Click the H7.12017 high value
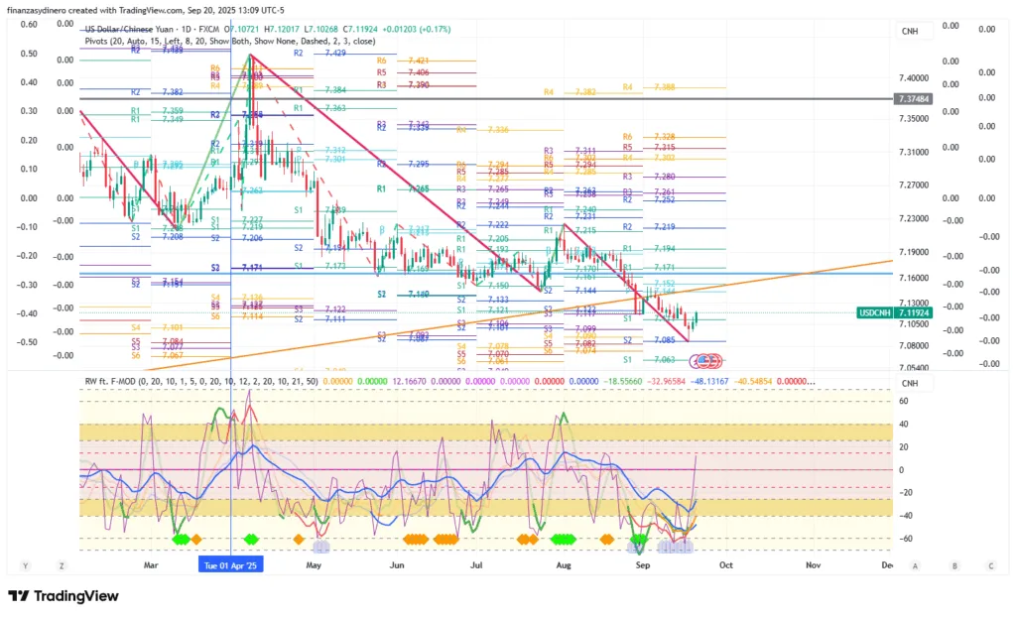The width and height of the screenshot is (1016, 617). pos(282,29)
